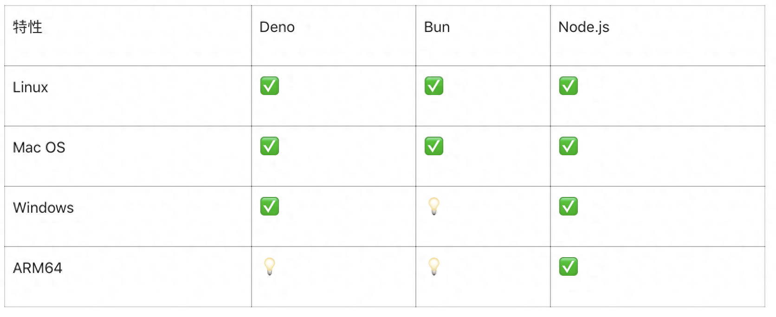Select the Bun column header
This screenshot has height=317, width=776.
tap(437, 27)
